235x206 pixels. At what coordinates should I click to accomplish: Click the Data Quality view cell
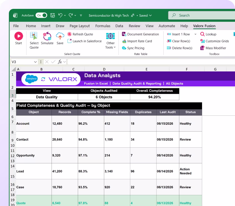tap(47, 97)
